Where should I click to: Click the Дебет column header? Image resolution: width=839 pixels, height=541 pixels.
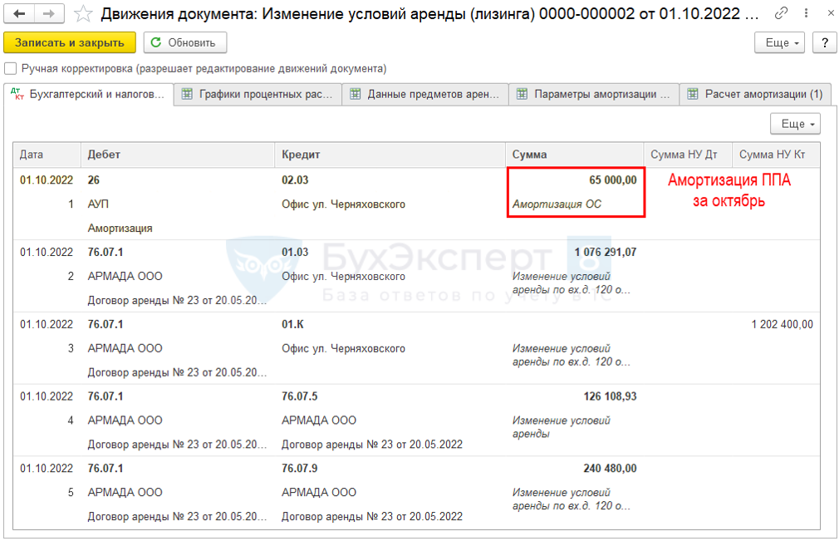[178, 155]
